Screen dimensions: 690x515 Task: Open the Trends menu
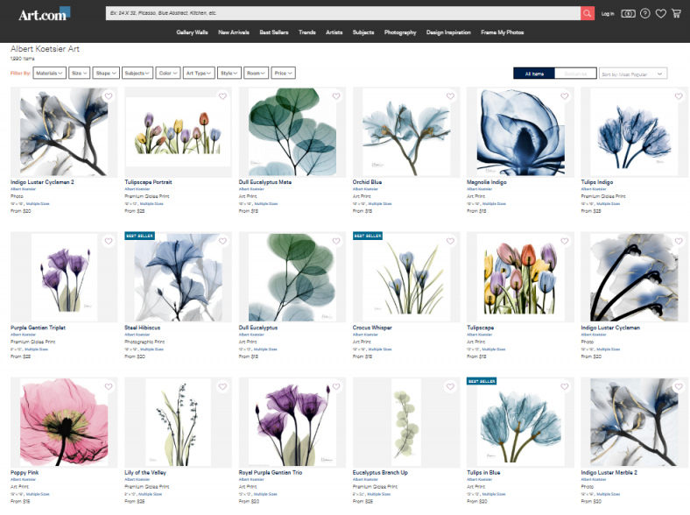click(307, 32)
